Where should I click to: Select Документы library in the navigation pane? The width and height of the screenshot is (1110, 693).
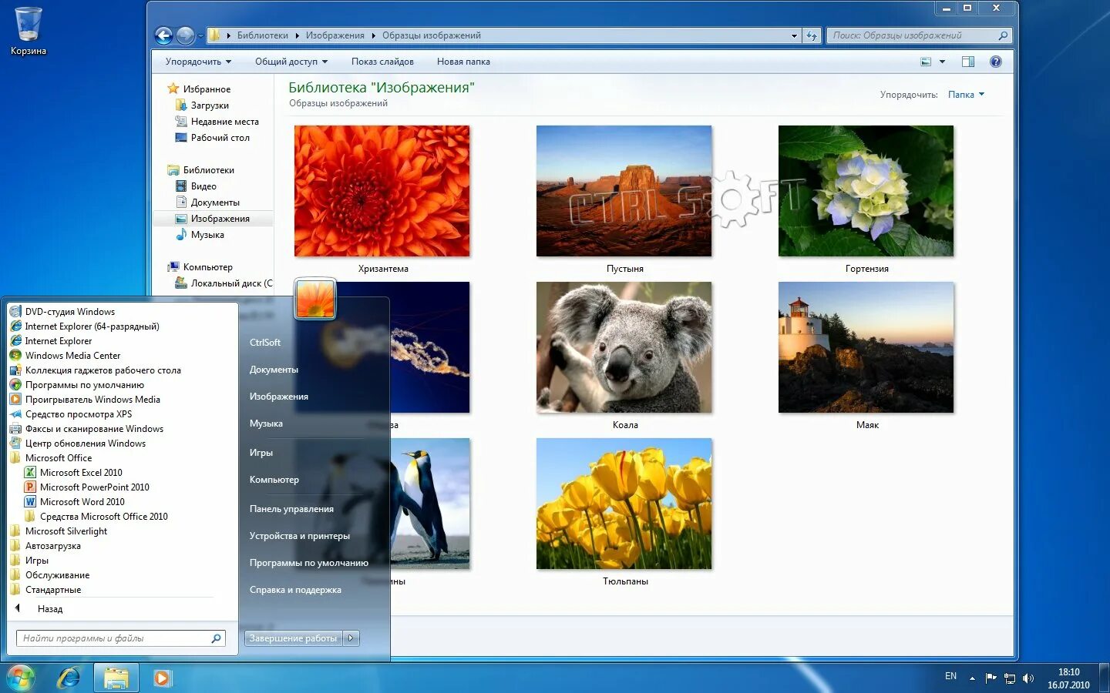(x=207, y=203)
